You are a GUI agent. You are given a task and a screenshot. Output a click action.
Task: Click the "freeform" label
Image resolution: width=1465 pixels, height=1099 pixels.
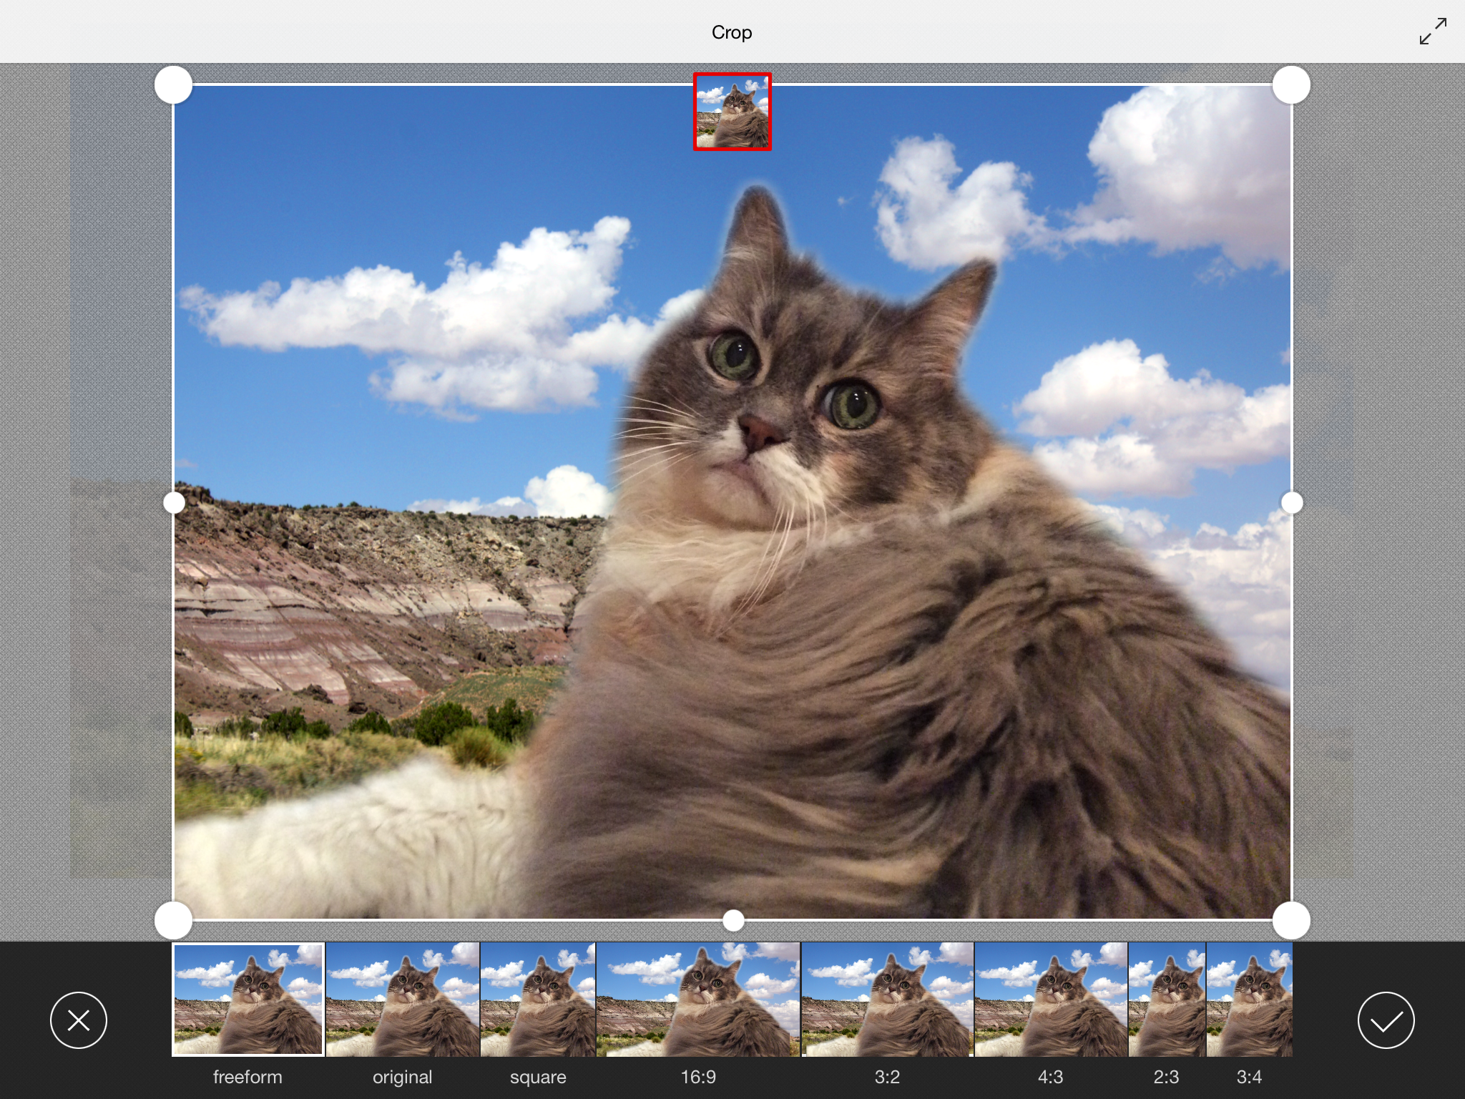248,1077
